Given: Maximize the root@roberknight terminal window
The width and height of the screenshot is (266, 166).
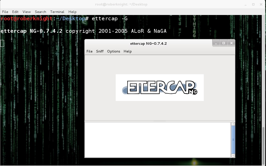Looking at the screenshot, I should 253,4.
